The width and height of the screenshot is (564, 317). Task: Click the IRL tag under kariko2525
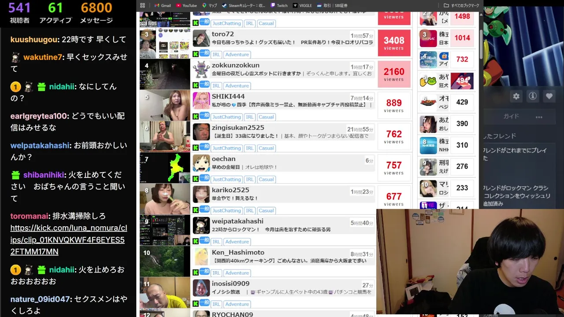(250, 211)
